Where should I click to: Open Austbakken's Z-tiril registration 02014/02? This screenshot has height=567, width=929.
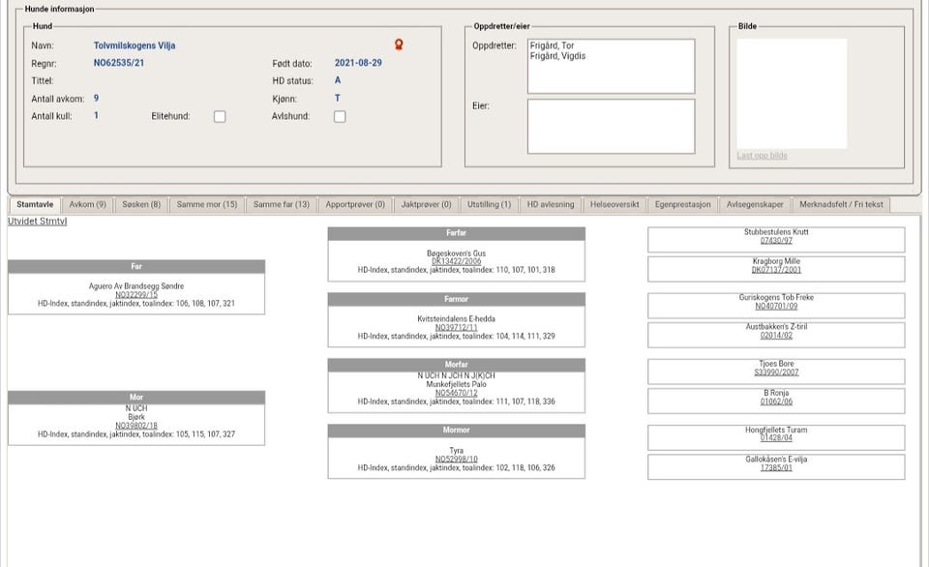point(776,336)
